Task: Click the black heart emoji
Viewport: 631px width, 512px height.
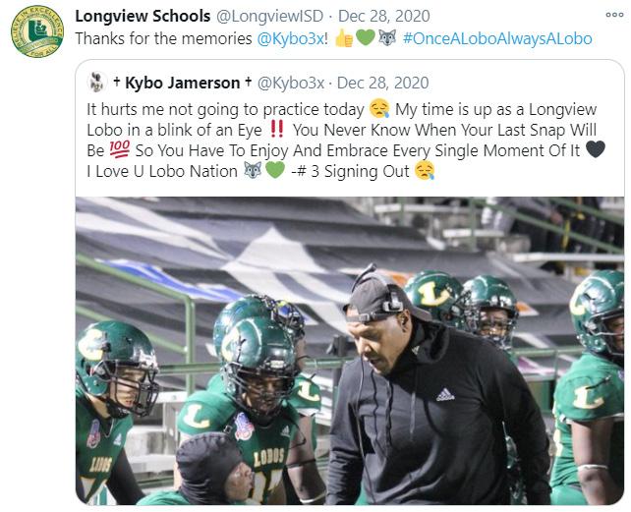Action: 596,149
